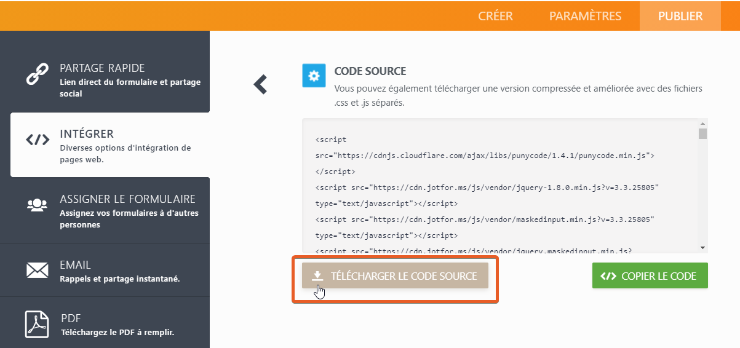Click the PDF document icon
Image resolution: width=740 pixels, height=348 pixels.
click(x=37, y=324)
